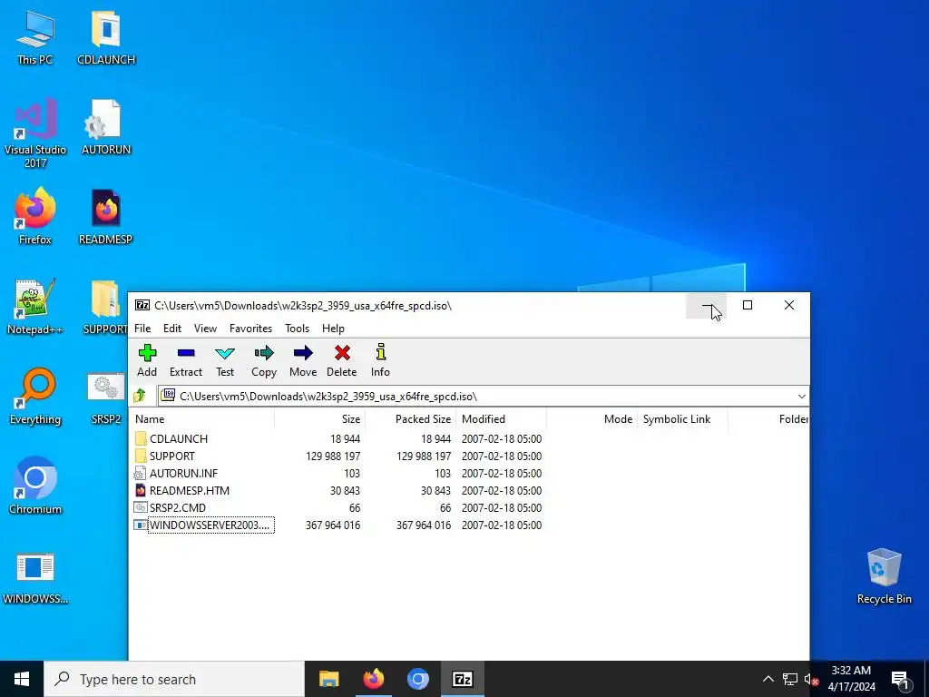929x697 pixels.
Task: Select the Recycle Bin icon
Action: [884, 576]
